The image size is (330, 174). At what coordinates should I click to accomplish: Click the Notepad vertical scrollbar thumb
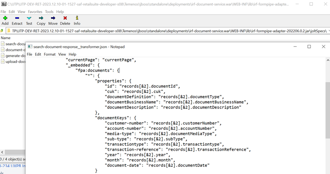click(x=328, y=110)
